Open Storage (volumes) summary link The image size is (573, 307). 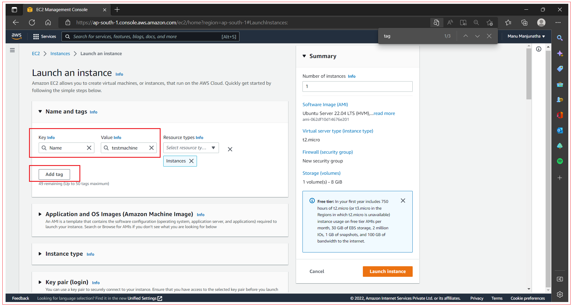[x=322, y=173]
